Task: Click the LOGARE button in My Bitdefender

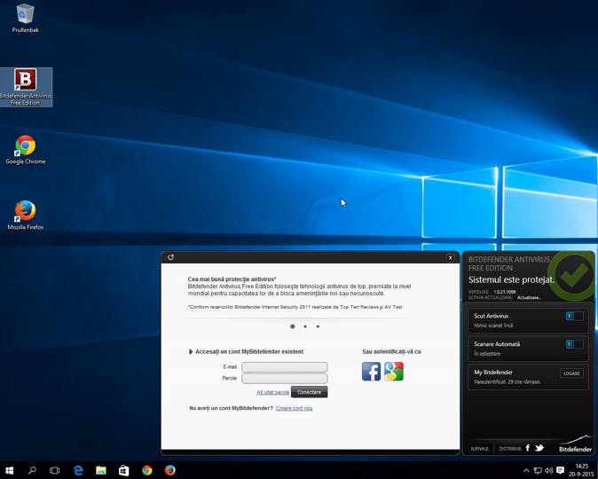Action: (571, 373)
